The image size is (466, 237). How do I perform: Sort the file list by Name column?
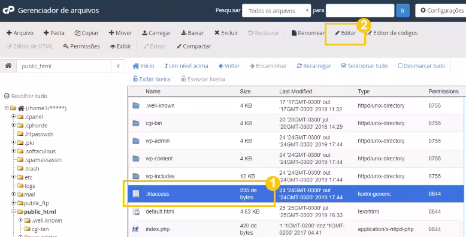point(153,92)
